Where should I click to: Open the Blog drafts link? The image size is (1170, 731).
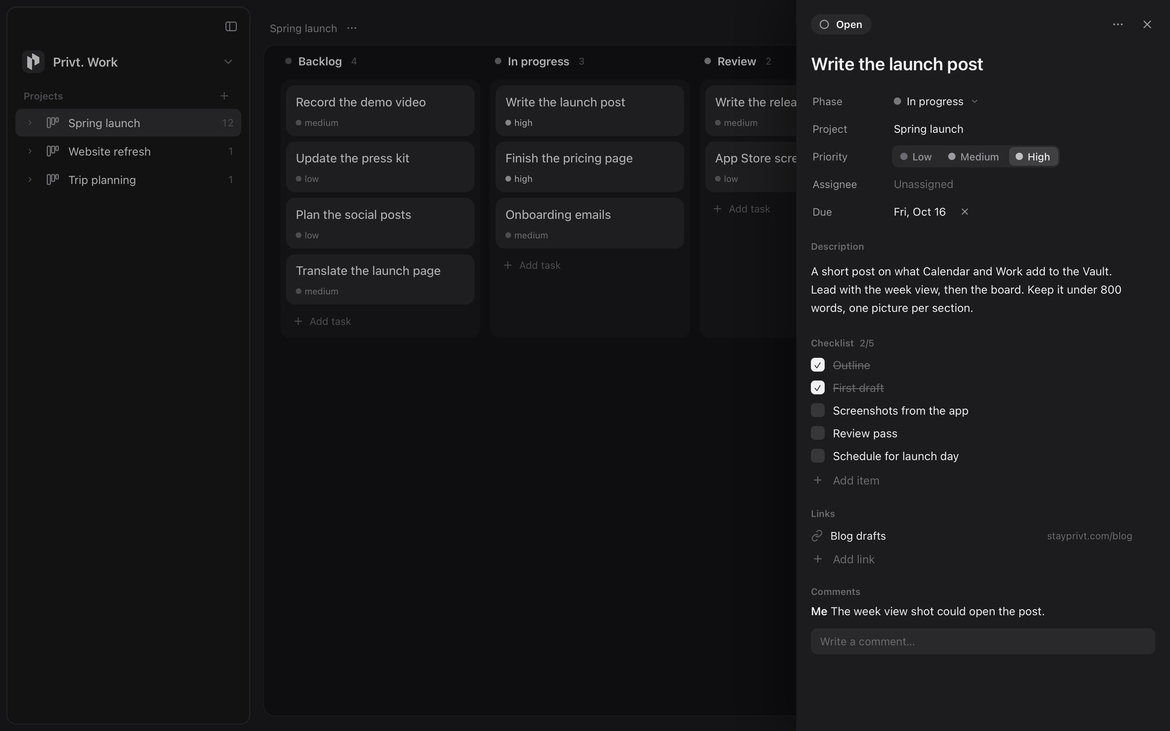click(x=858, y=536)
